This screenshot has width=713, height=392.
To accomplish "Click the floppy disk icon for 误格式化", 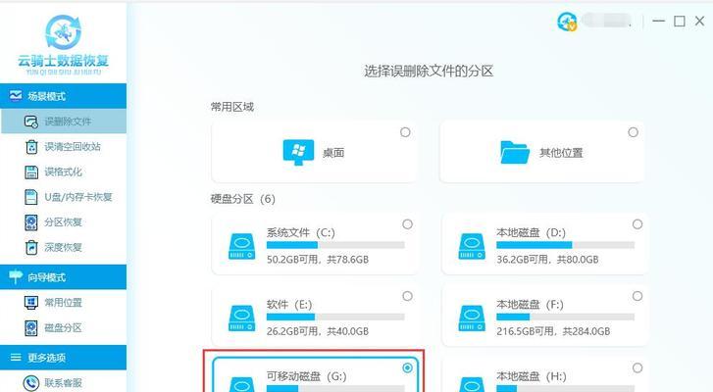I will coord(31,172).
